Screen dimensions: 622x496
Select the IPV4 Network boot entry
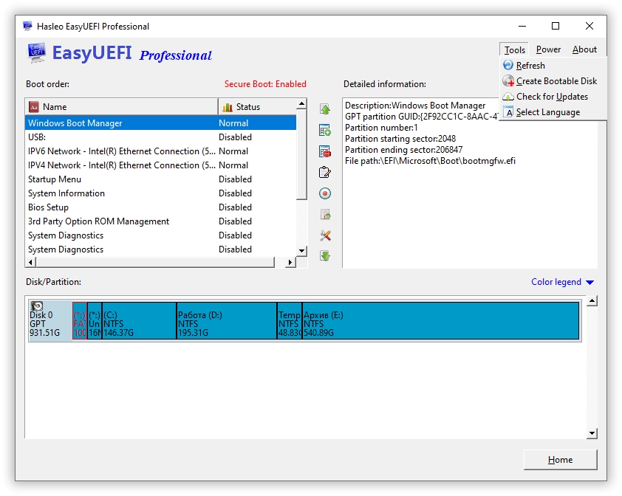point(160,165)
